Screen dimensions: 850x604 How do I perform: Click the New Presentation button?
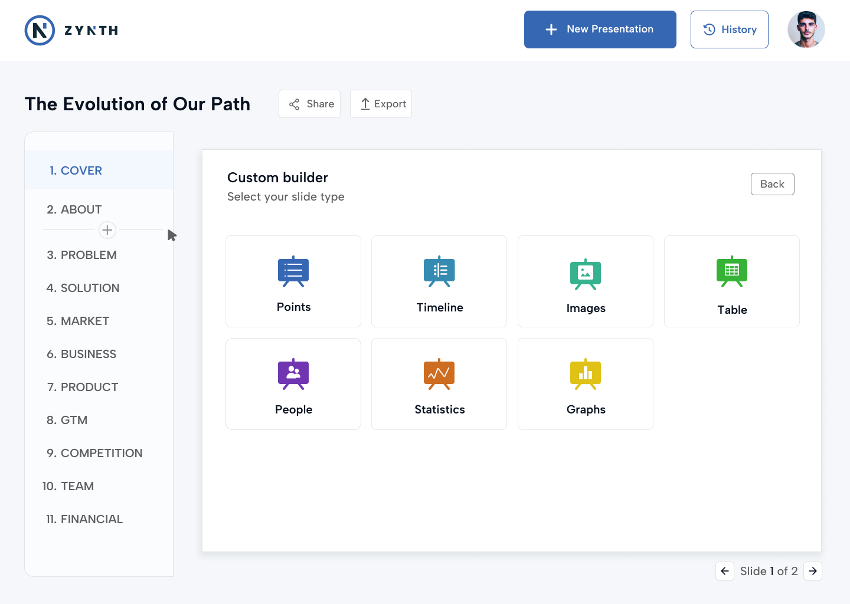600,29
